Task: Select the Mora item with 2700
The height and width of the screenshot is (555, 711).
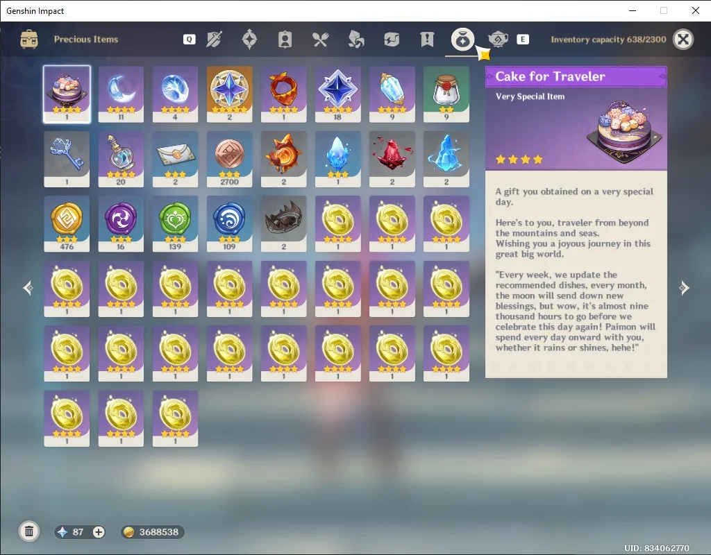Action: click(229, 159)
